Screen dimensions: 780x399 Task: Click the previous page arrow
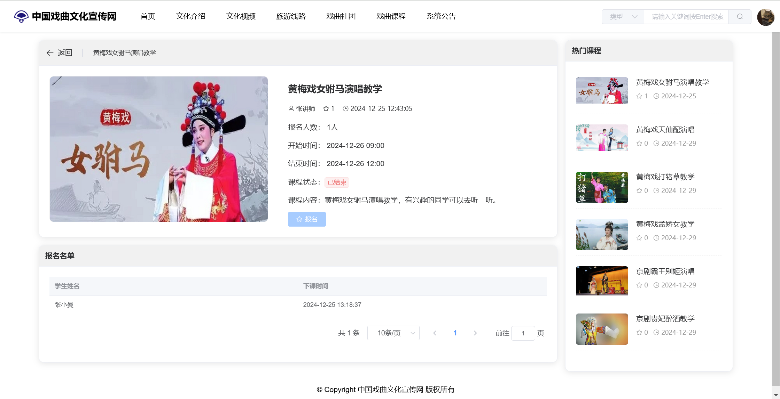click(435, 333)
